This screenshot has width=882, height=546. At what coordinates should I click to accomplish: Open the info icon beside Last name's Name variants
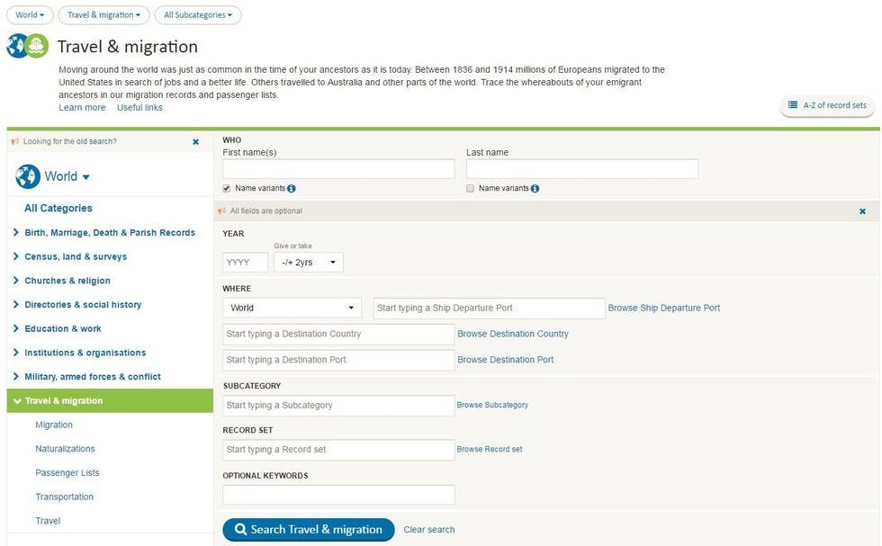pos(535,188)
